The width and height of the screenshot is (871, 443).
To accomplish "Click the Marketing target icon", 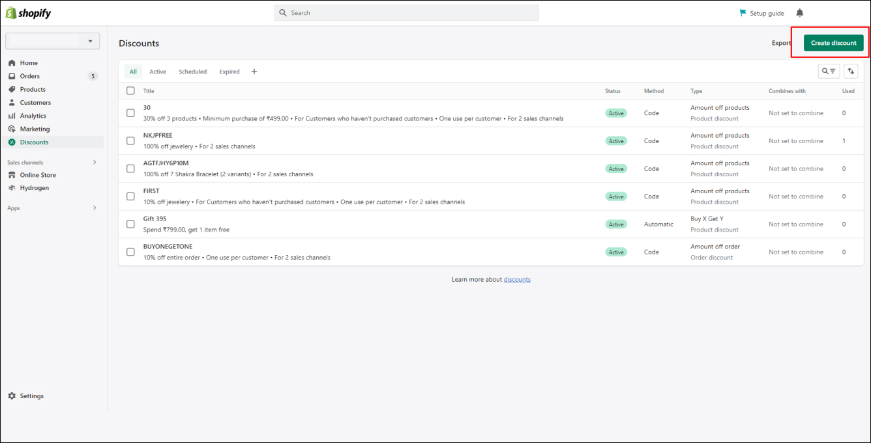I will (12, 129).
